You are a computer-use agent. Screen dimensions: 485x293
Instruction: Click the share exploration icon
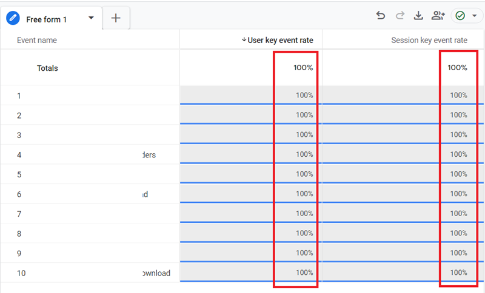point(438,16)
